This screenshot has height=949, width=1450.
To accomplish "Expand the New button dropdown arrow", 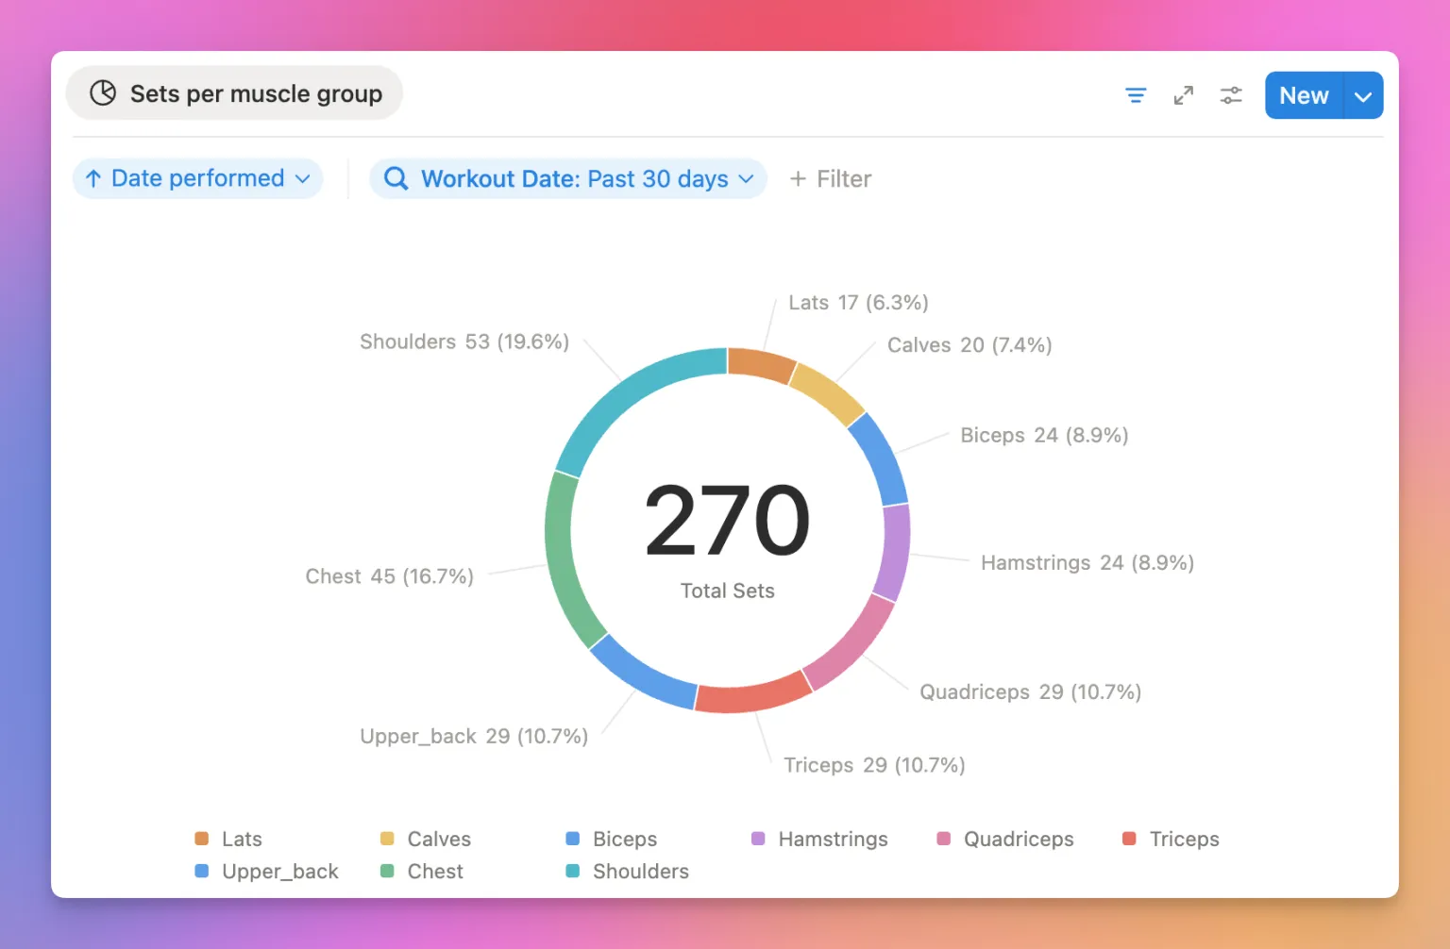I will pyautogui.click(x=1363, y=96).
